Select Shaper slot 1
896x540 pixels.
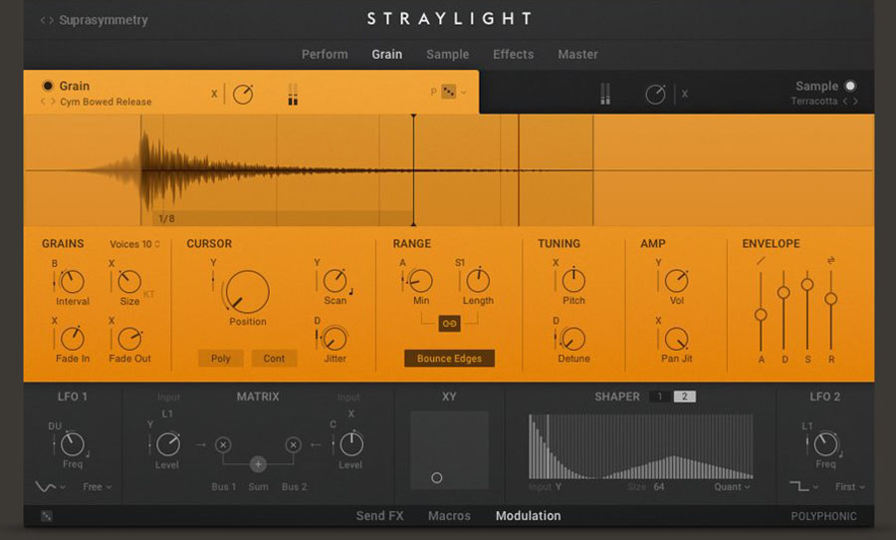pos(660,397)
